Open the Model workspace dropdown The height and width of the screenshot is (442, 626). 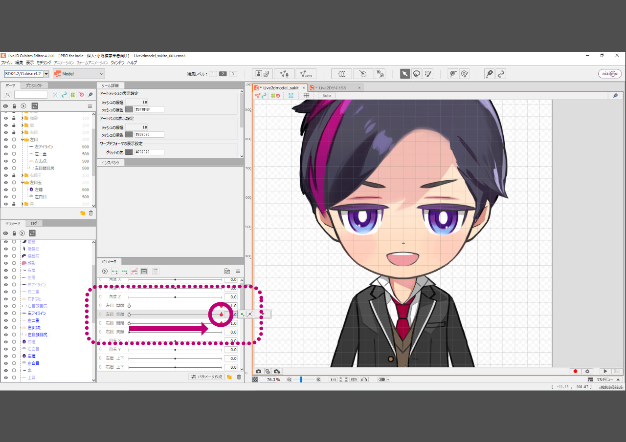click(79, 74)
